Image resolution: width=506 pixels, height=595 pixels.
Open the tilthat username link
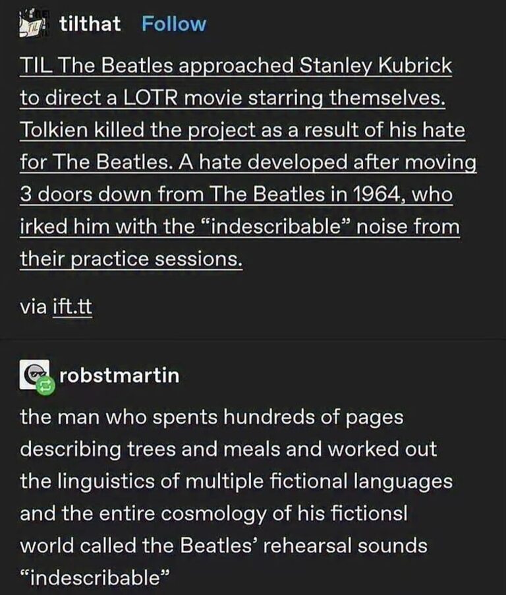[90, 24]
